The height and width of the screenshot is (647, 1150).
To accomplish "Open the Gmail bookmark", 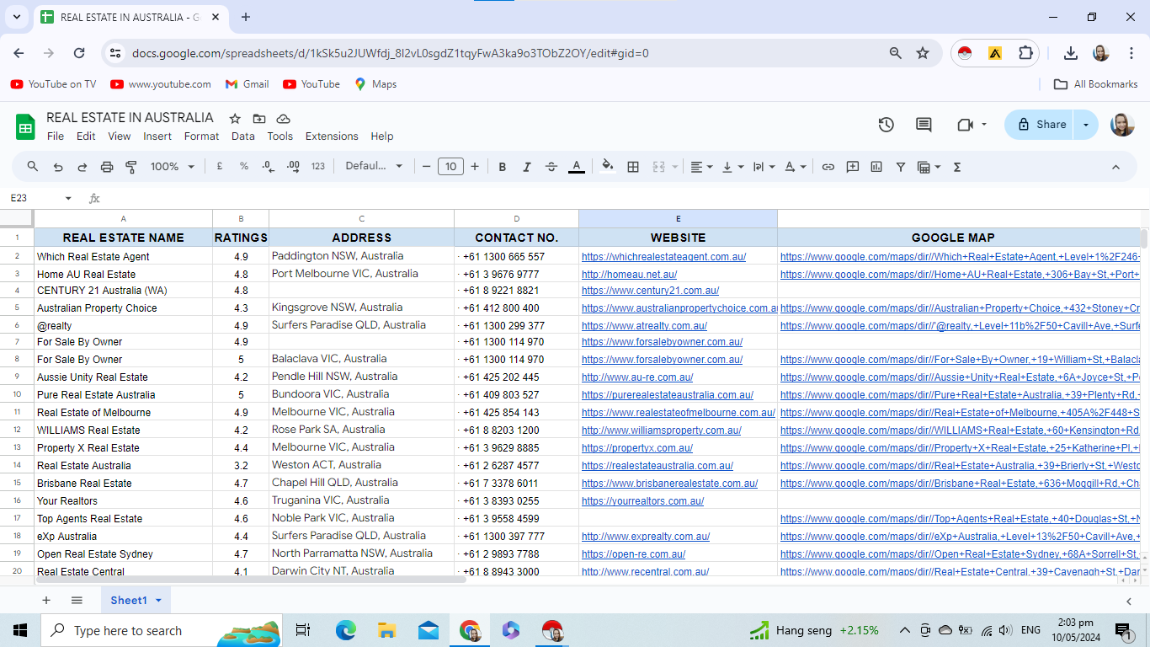I will click(248, 84).
